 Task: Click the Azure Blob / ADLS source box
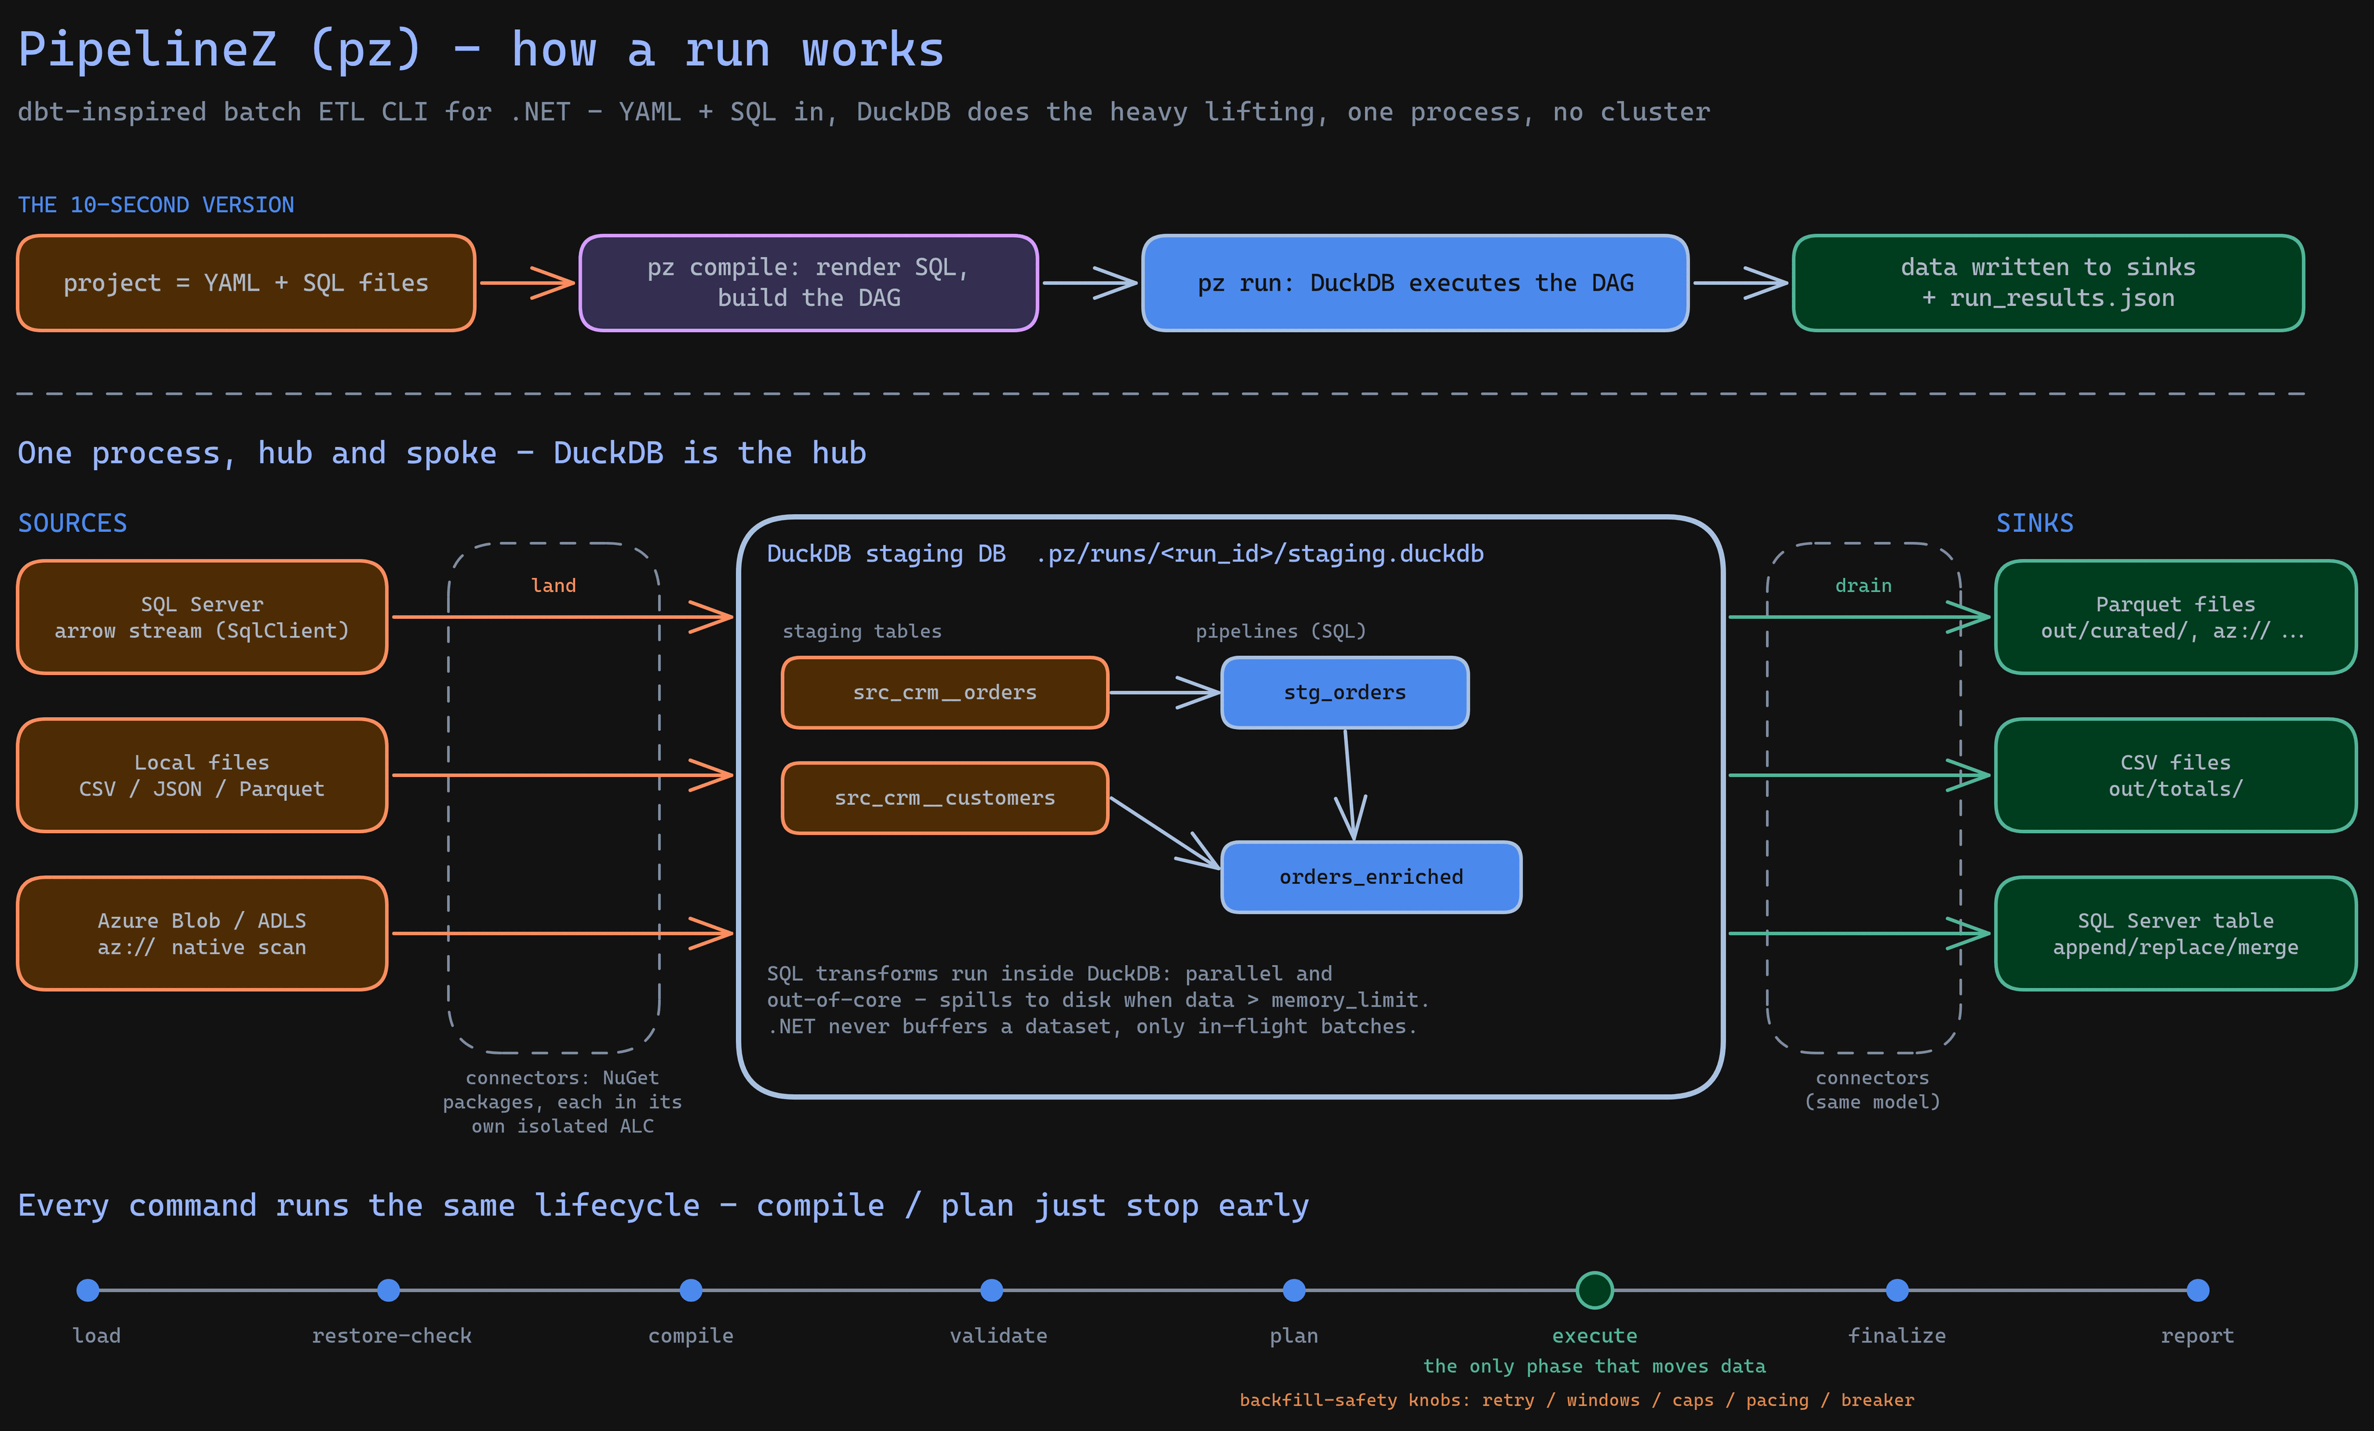pos(202,933)
